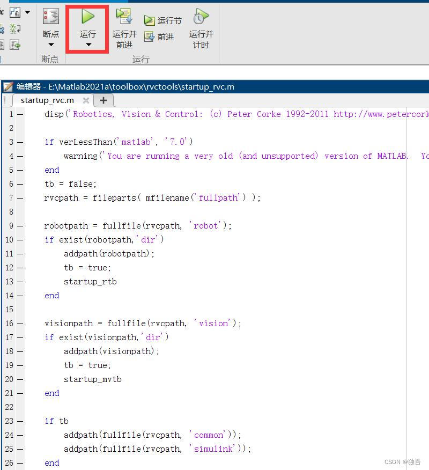Viewport: 429px width, 470px height.
Task: Click 'warning' call on line 4
Action: [80, 156]
